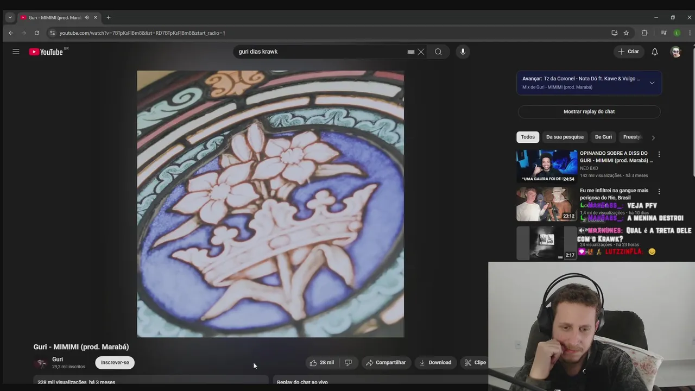695x391 pixels.
Task: Click the video title Guri - MIMIMI (prod. Marabá)
Action: click(x=81, y=347)
